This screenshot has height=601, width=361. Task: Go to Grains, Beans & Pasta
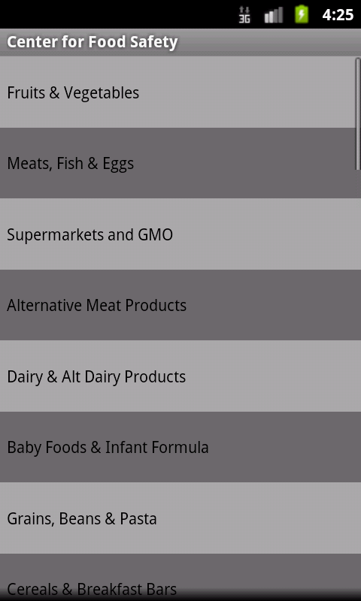click(x=180, y=518)
